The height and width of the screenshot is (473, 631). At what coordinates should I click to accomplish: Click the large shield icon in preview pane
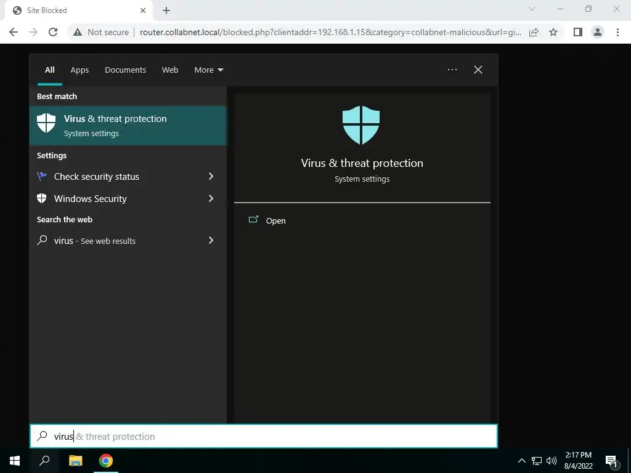(361, 125)
